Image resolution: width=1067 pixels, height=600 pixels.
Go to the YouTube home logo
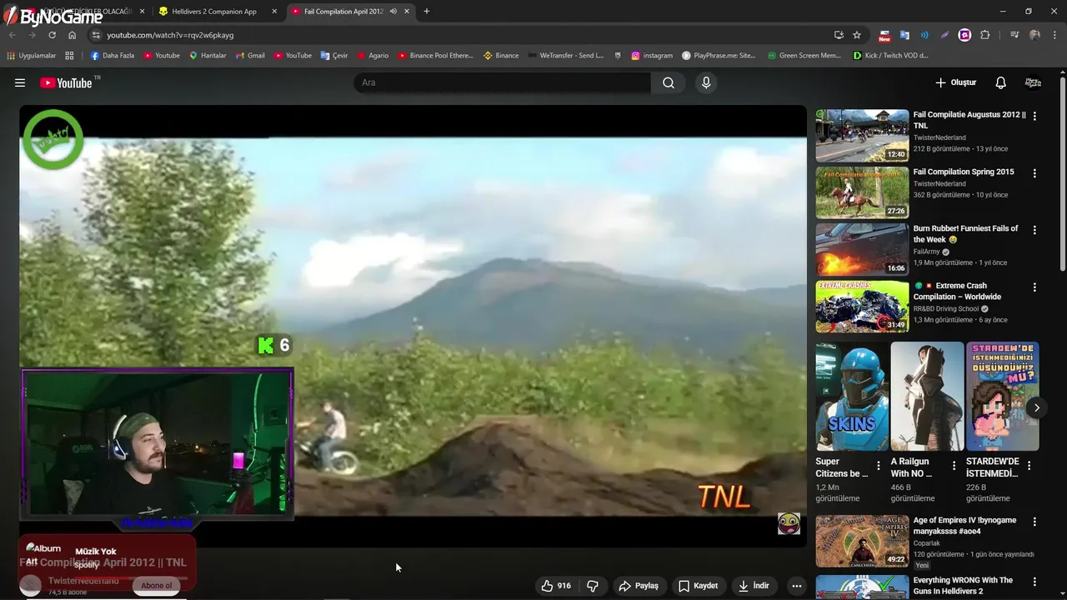(66, 82)
